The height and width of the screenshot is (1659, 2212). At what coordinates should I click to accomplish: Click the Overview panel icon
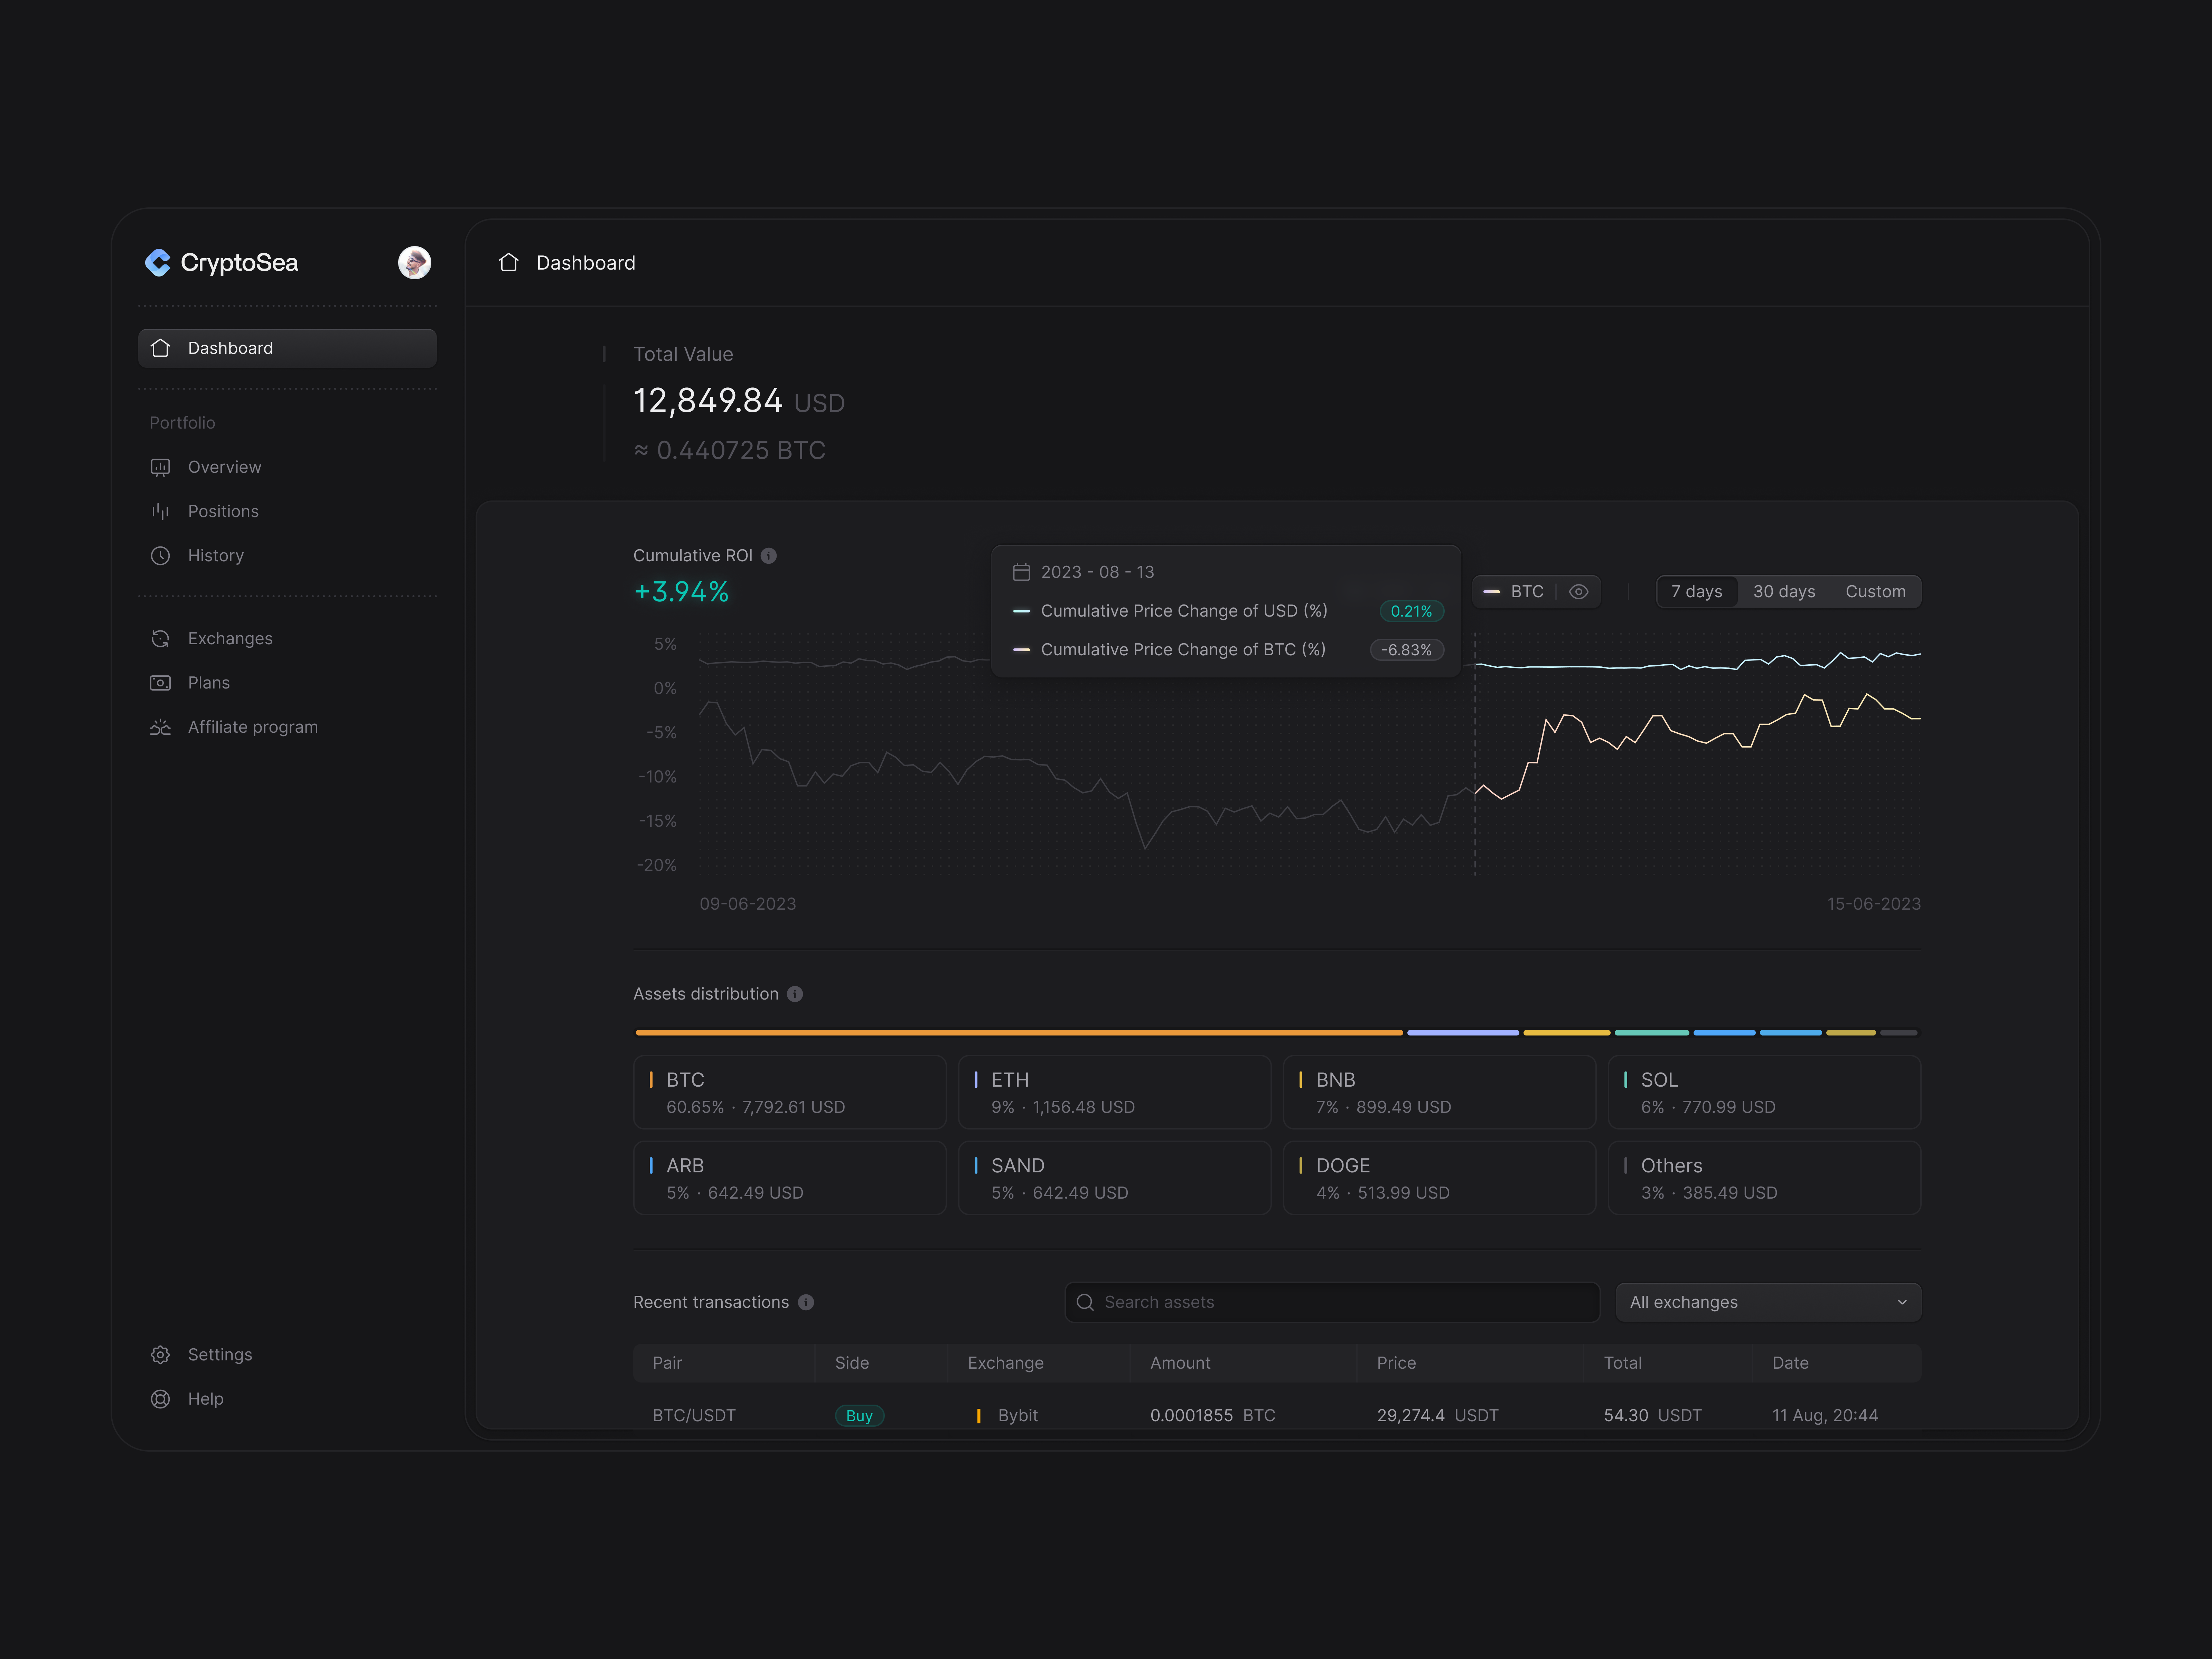(x=160, y=467)
